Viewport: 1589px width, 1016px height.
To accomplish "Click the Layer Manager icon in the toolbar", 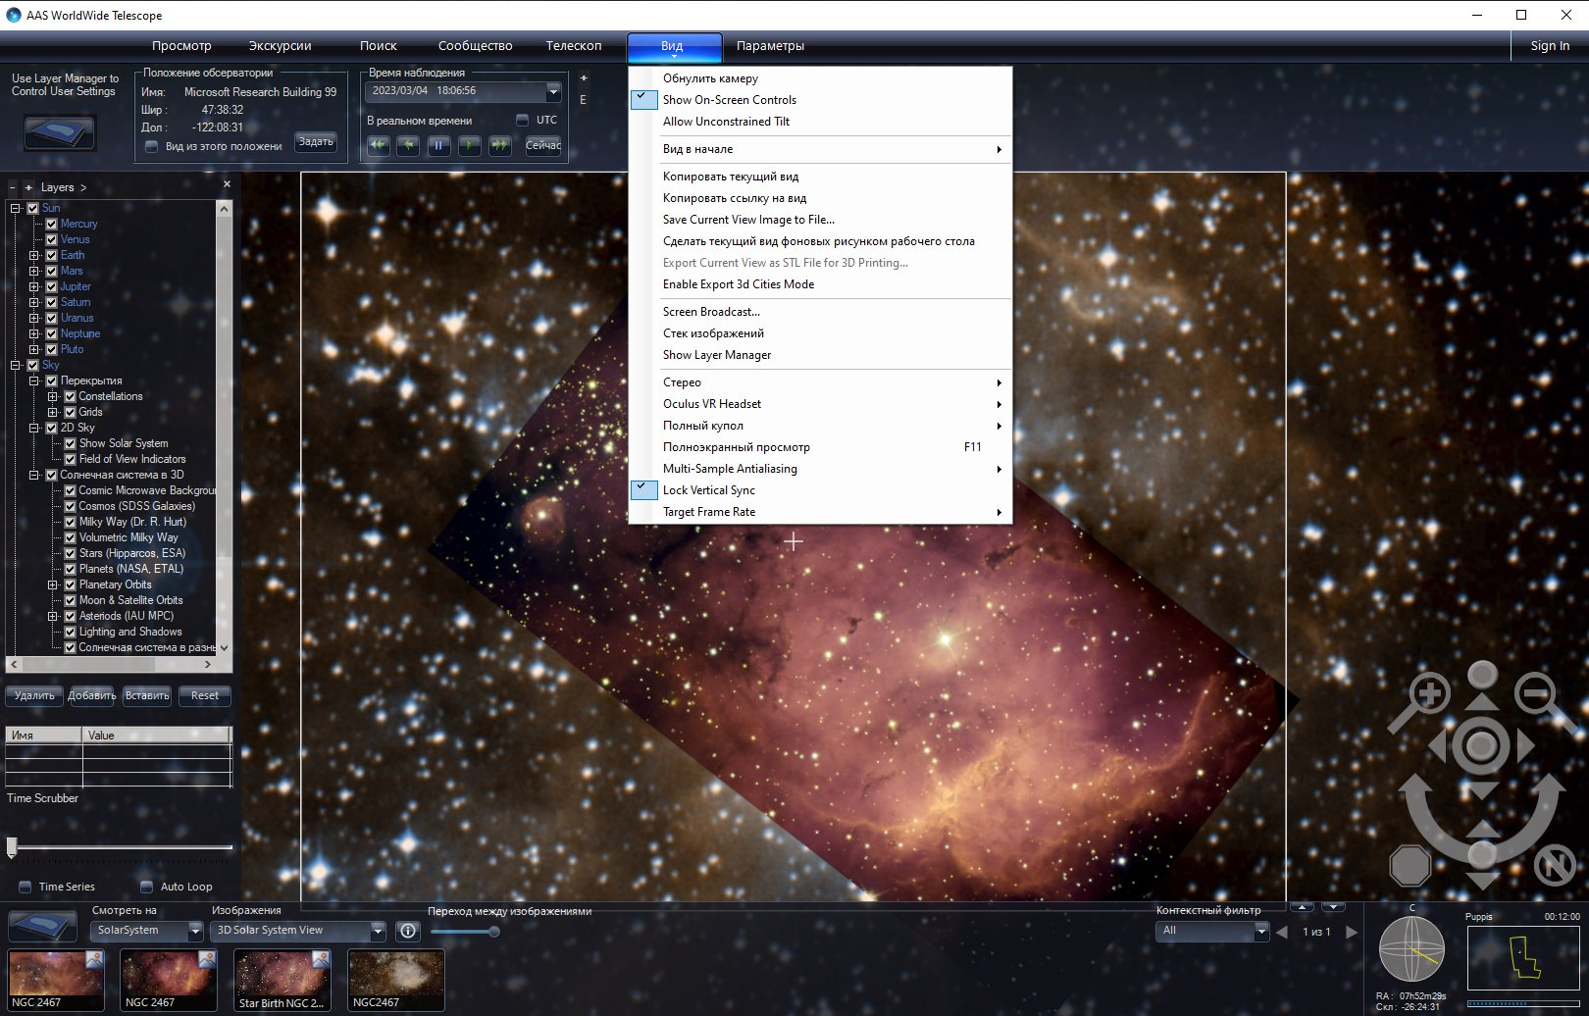I will pyautogui.click(x=60, y=132).
